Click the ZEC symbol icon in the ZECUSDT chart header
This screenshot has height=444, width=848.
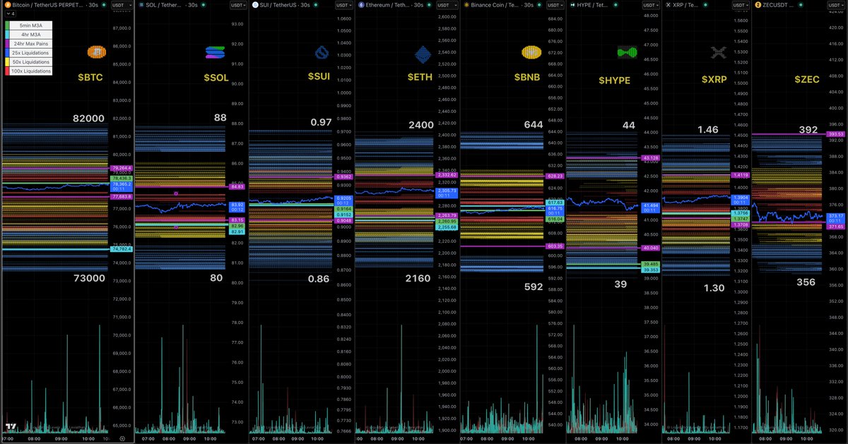758,4
